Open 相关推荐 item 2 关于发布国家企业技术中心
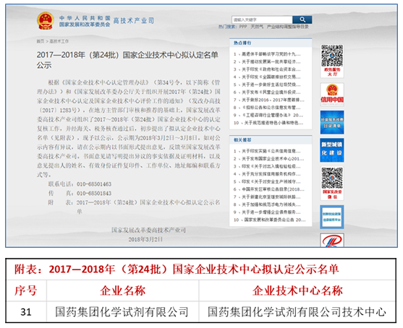 point(269,159)
